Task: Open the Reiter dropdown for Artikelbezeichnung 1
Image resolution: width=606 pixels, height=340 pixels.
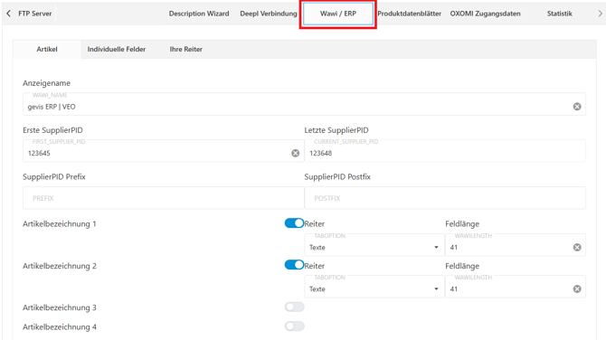Action: pos(374,245)
